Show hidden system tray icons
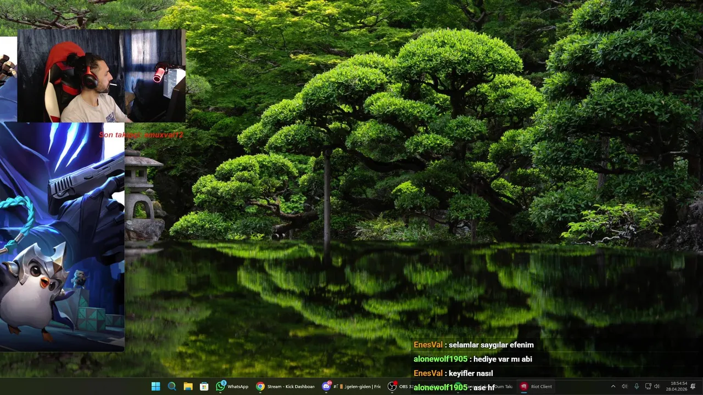Screen dimensions: 703x395 (x=613, y=386)
